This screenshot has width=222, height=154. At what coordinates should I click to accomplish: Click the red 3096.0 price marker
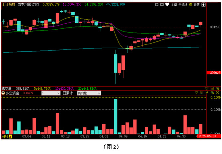pos(213,73)
